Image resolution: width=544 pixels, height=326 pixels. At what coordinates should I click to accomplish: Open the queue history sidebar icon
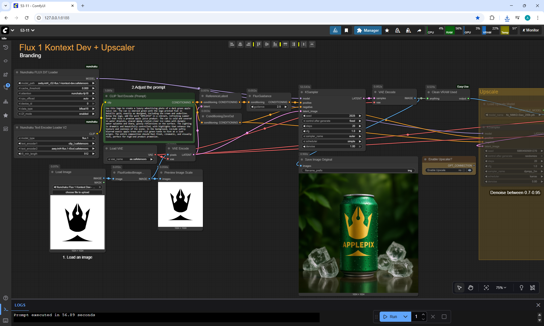[x=6, y=47]
